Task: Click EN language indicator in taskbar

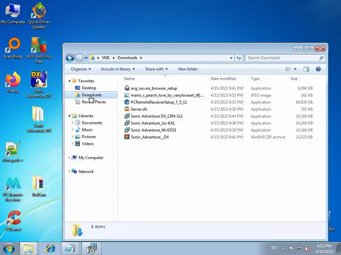Action: click(x=274, y=248)
